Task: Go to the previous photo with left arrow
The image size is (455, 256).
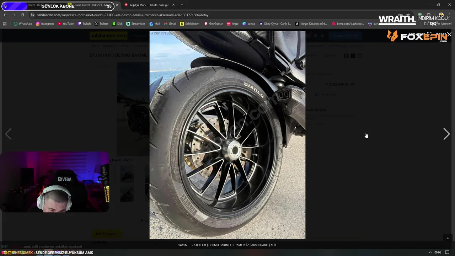Action: [8, 134]
